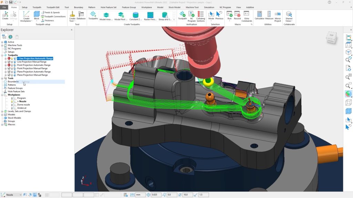Click Mirror Project
Screen dimensions: 353x198
point(278,16)
